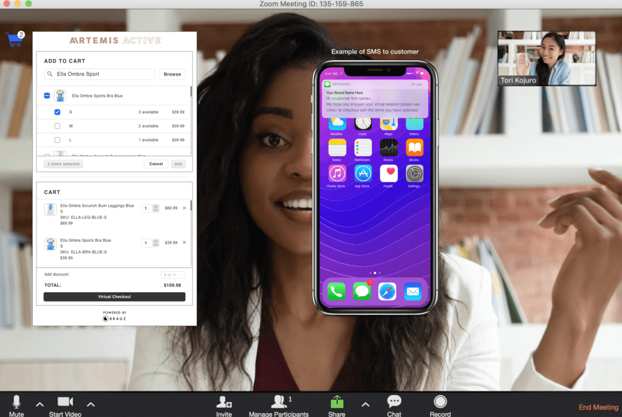Click the '1 available' stock text
Screen dimensions: 622x417
[148, 140]
